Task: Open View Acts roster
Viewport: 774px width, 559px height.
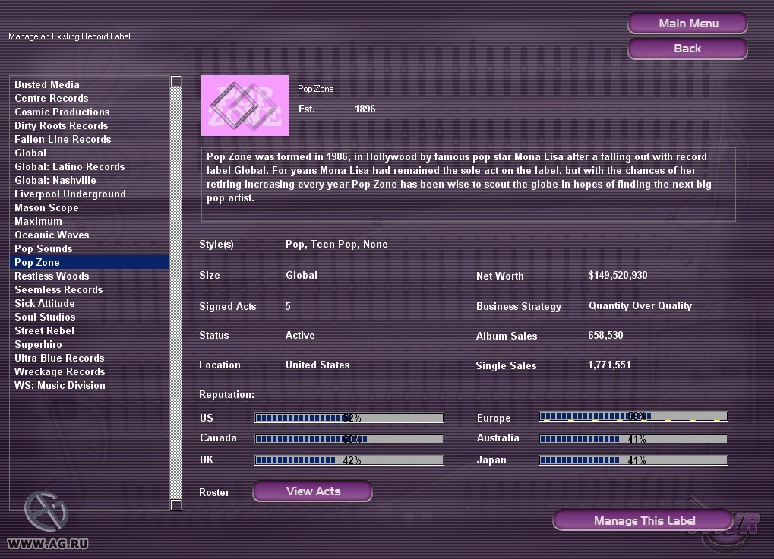Action: tap(312, 491)
